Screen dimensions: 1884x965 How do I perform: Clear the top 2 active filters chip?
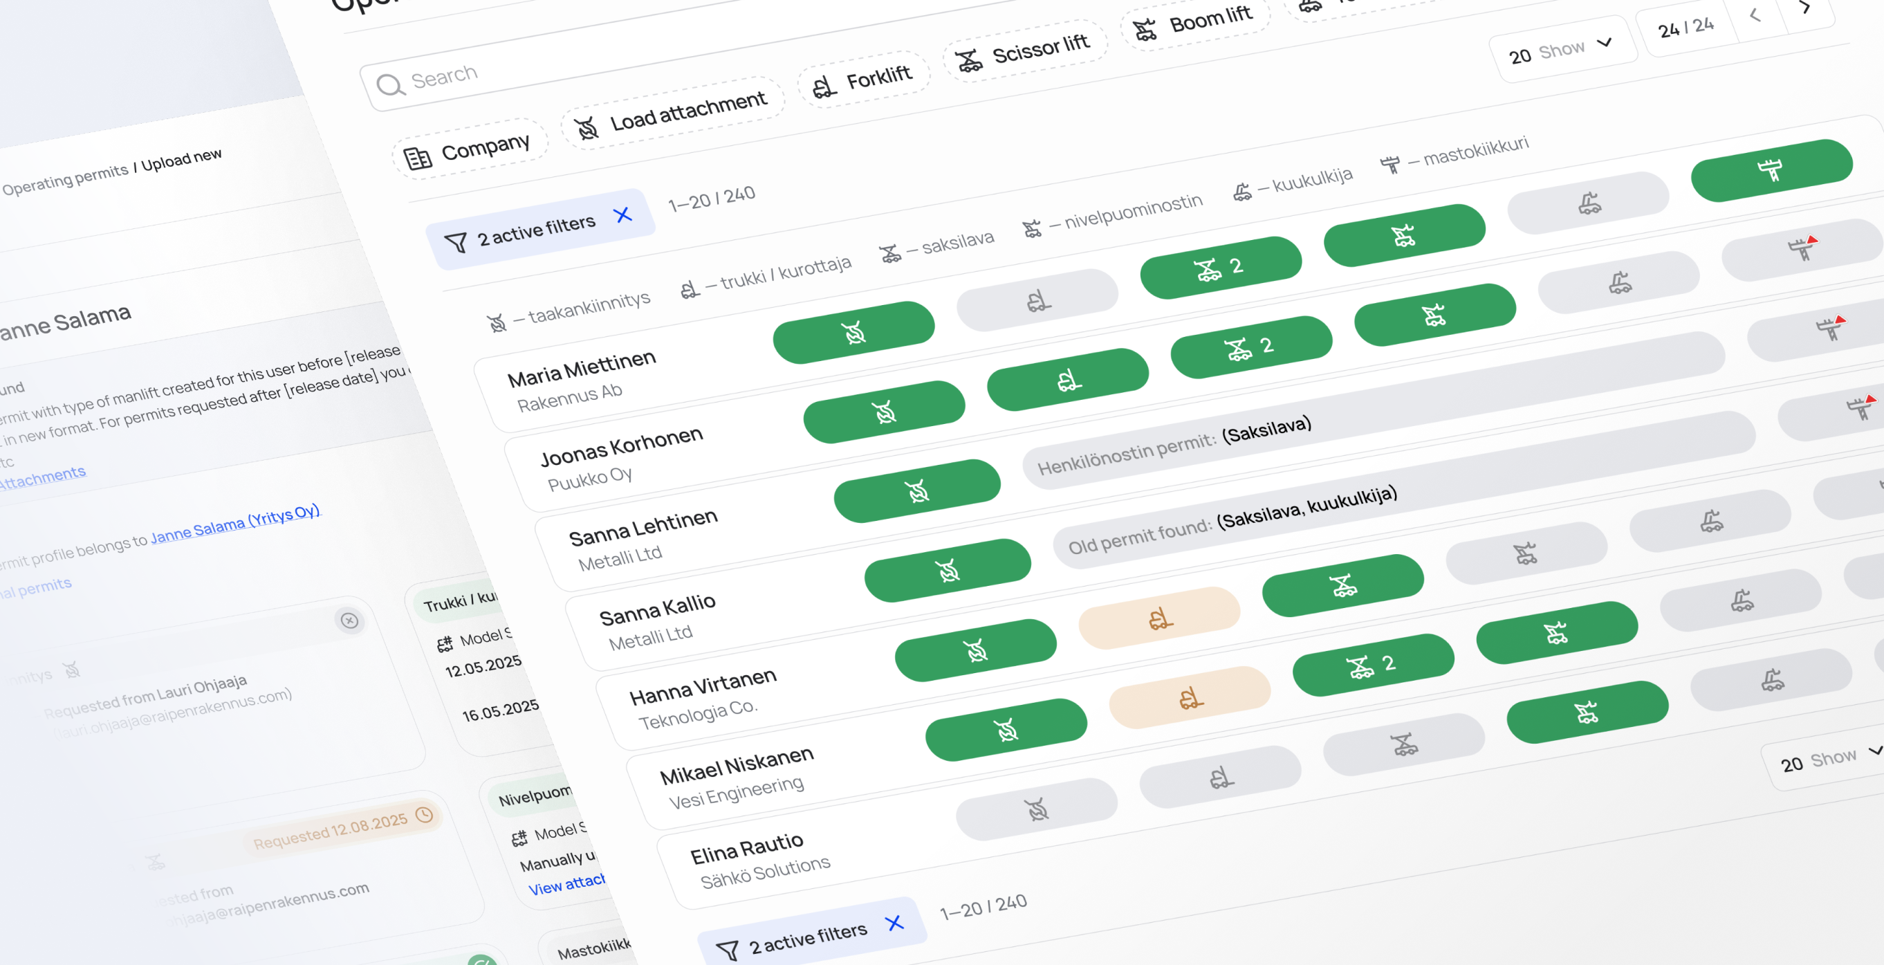click(622, 215)
